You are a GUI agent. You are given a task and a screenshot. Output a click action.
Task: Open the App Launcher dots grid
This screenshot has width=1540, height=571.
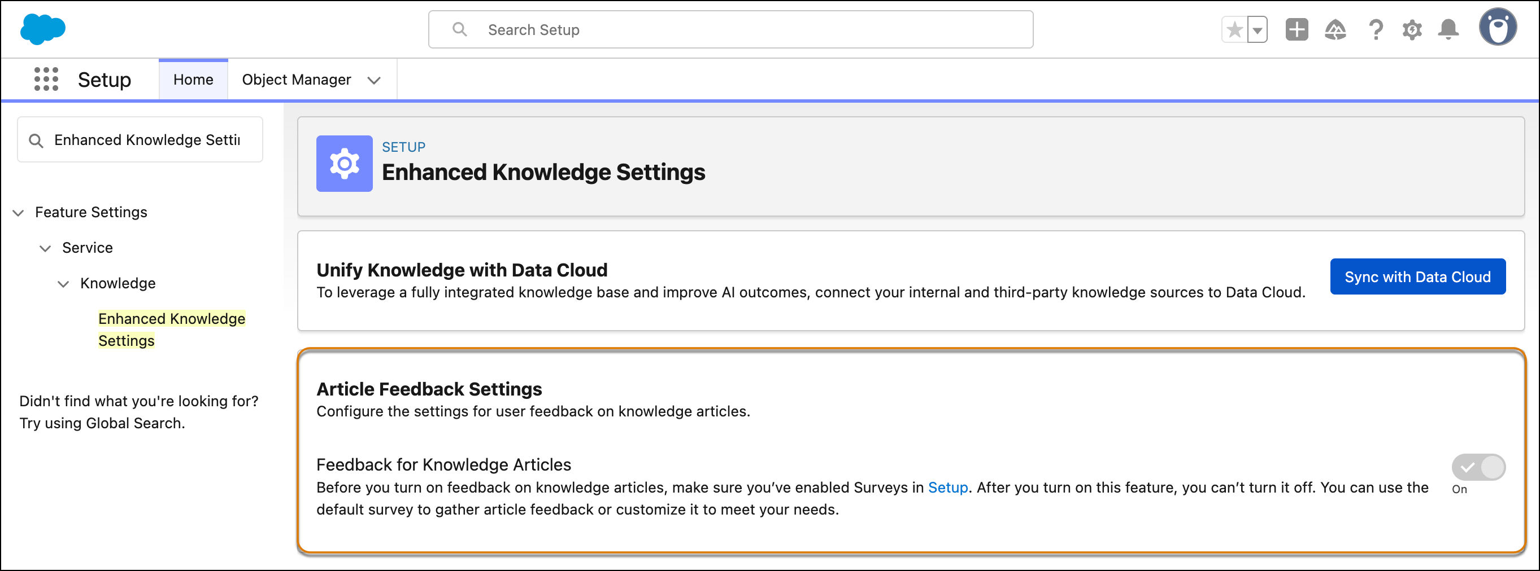point(46,79)
